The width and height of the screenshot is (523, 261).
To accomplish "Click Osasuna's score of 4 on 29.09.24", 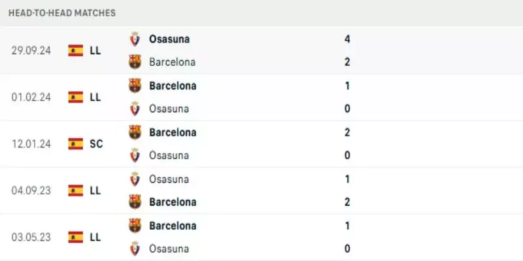I will click(x=348, y=39).
